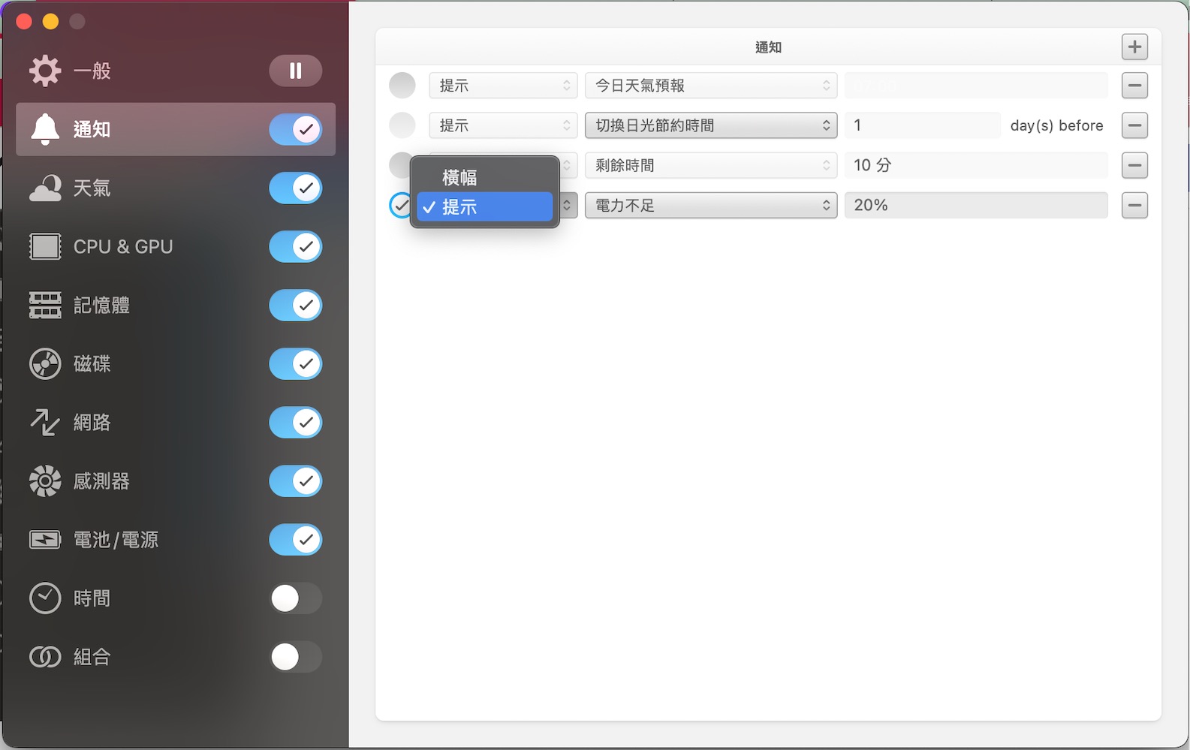Open the 今日天氣預報 dropdown

pyautogui.click(x=711, y=86)
